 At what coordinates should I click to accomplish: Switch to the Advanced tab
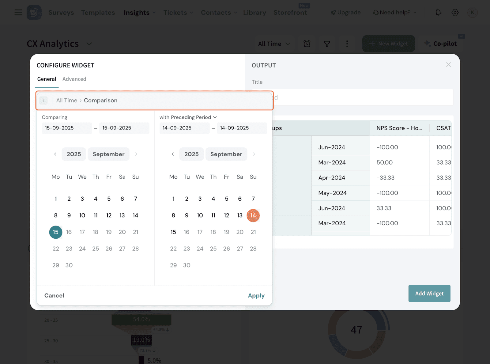click(74, 79)
